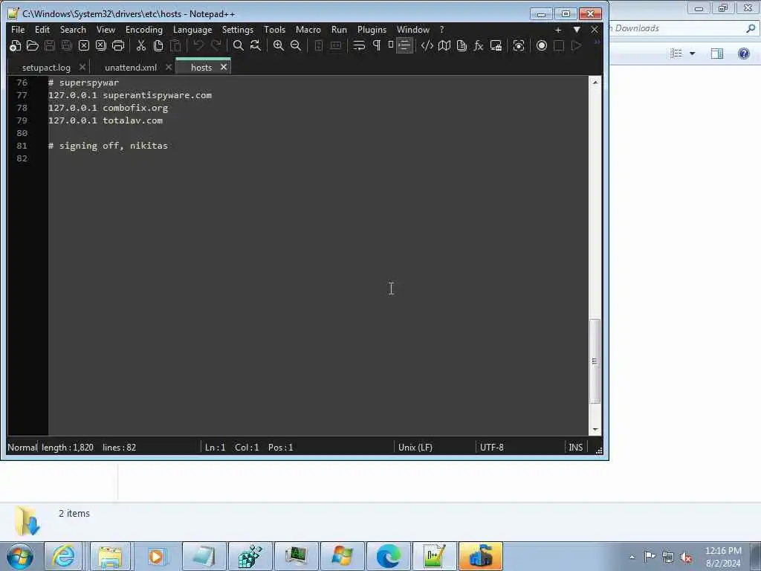The image size is (761, 571).
Task: Click the Close All documents toolbar icon
Action: 101,45
